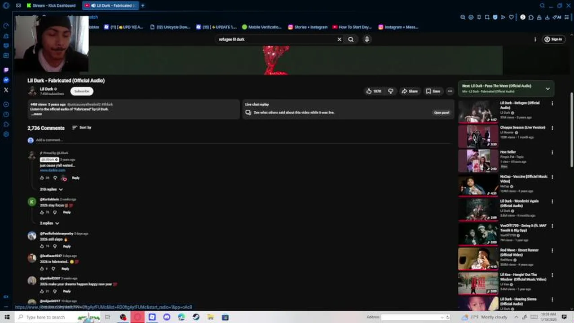Click the browser search tabs magnifier icon

click(543, 5)
